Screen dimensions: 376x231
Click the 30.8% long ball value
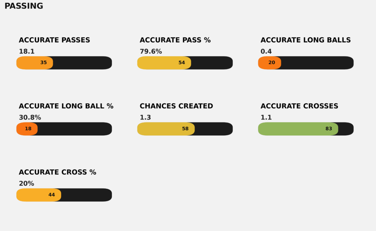30,118
